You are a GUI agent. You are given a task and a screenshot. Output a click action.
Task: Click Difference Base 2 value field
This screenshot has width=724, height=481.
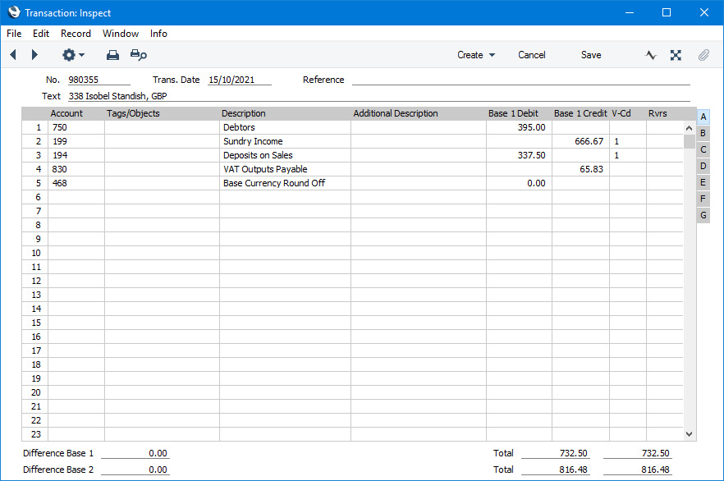(135, 470)
